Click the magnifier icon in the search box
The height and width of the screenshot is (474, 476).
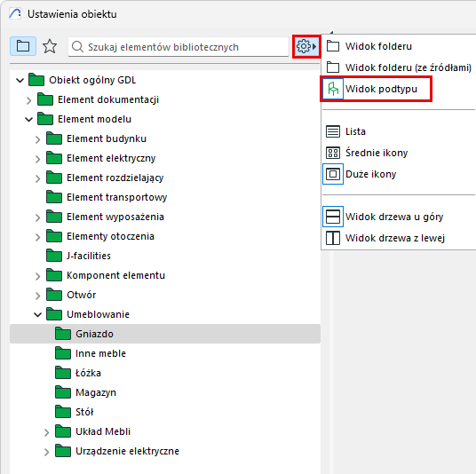tap(77, 47)
